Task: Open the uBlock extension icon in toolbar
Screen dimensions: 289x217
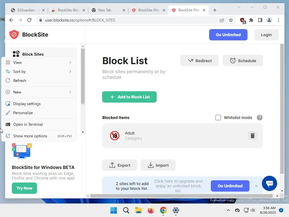Action: 242,20
